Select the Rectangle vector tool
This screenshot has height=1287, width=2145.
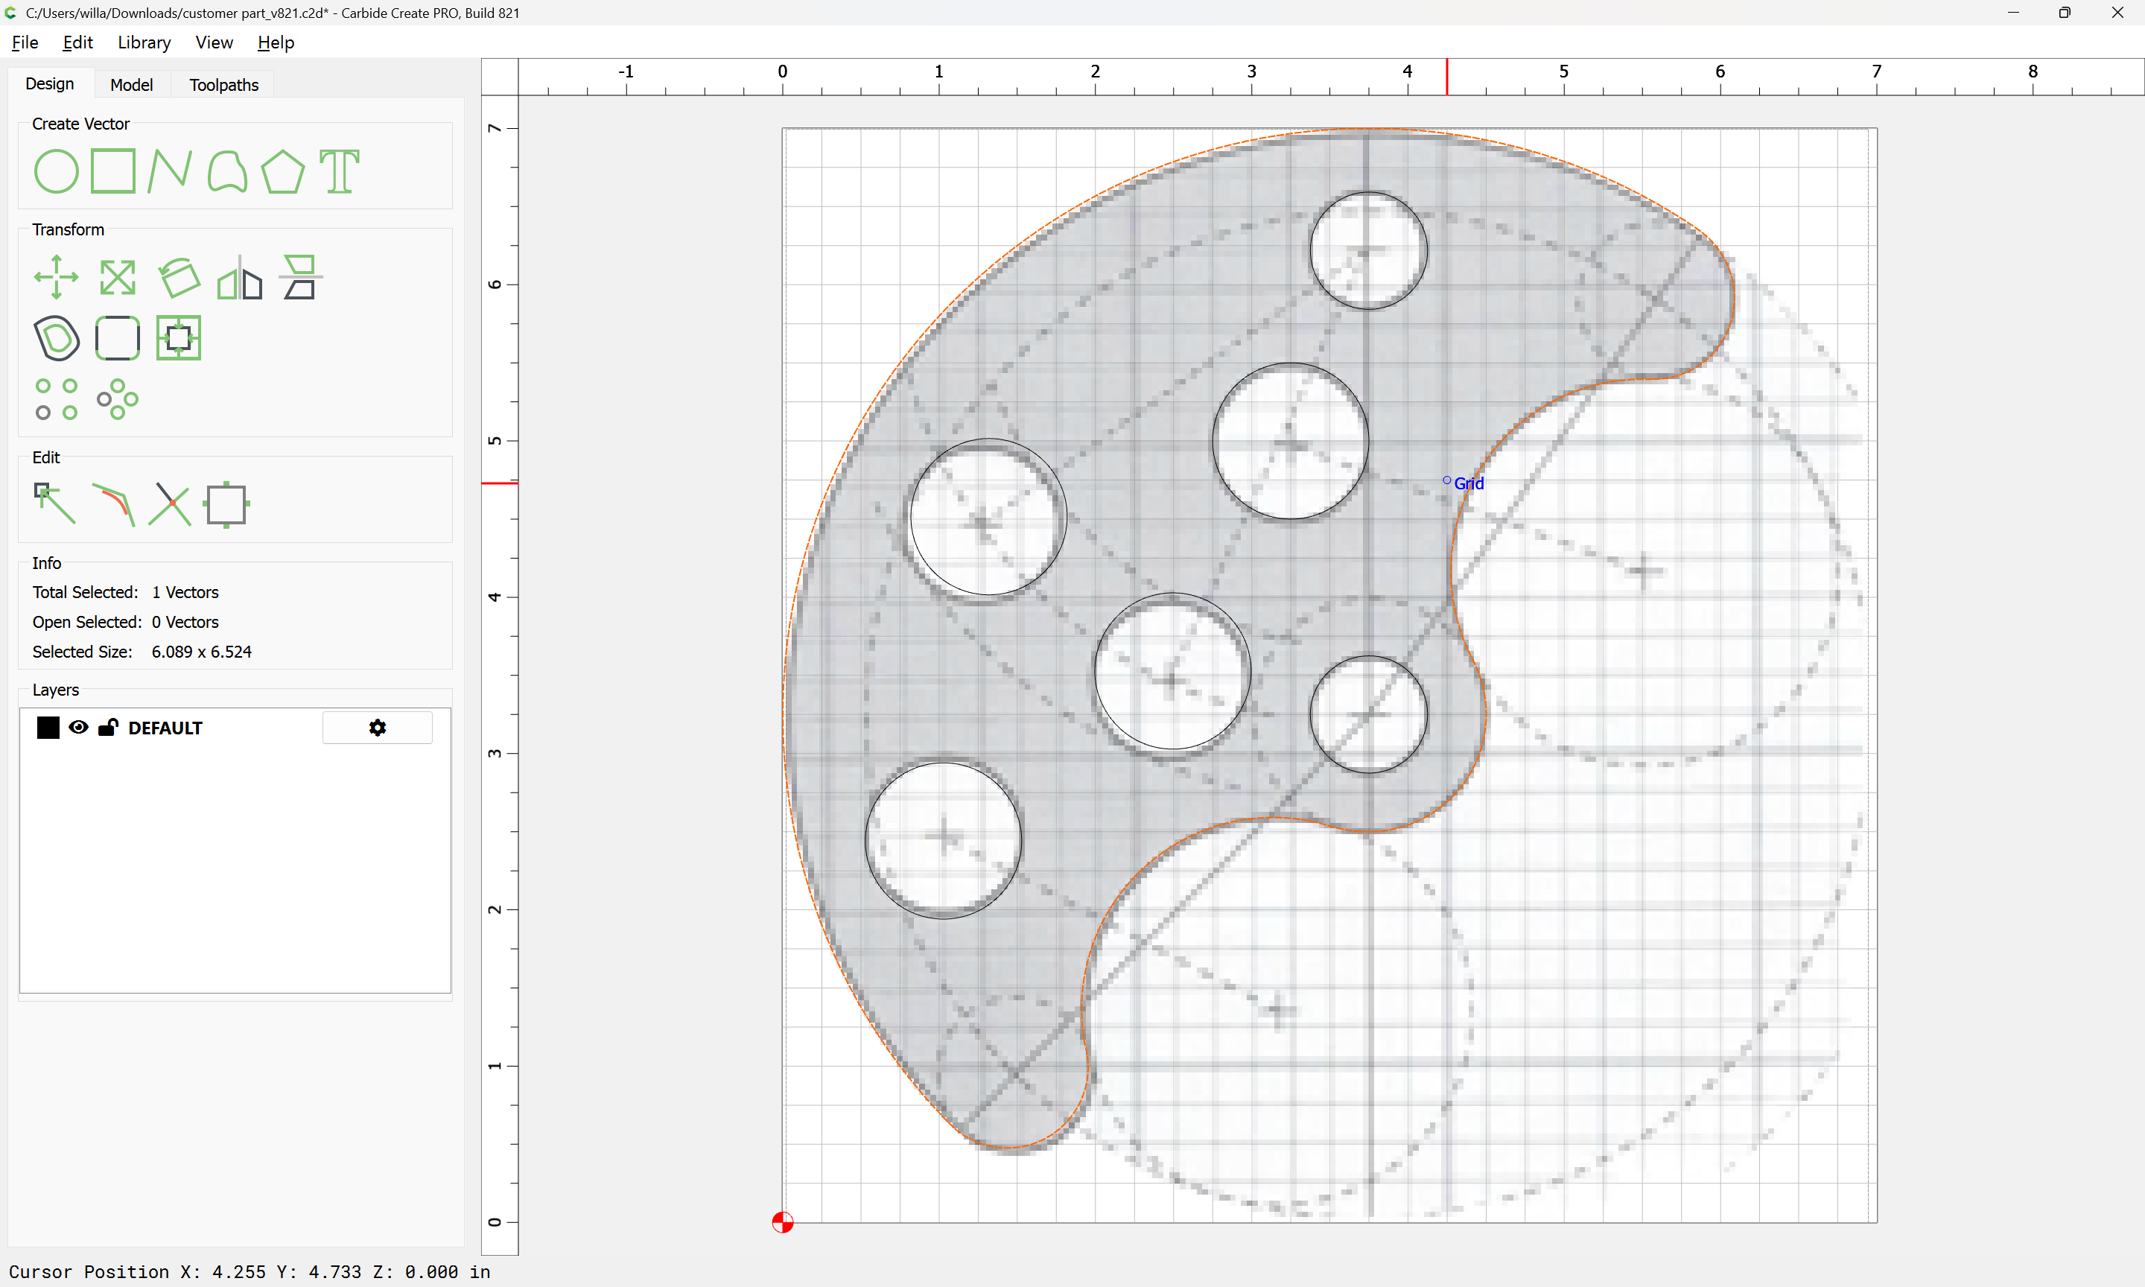pyautogui.click(x=113, y=171)
